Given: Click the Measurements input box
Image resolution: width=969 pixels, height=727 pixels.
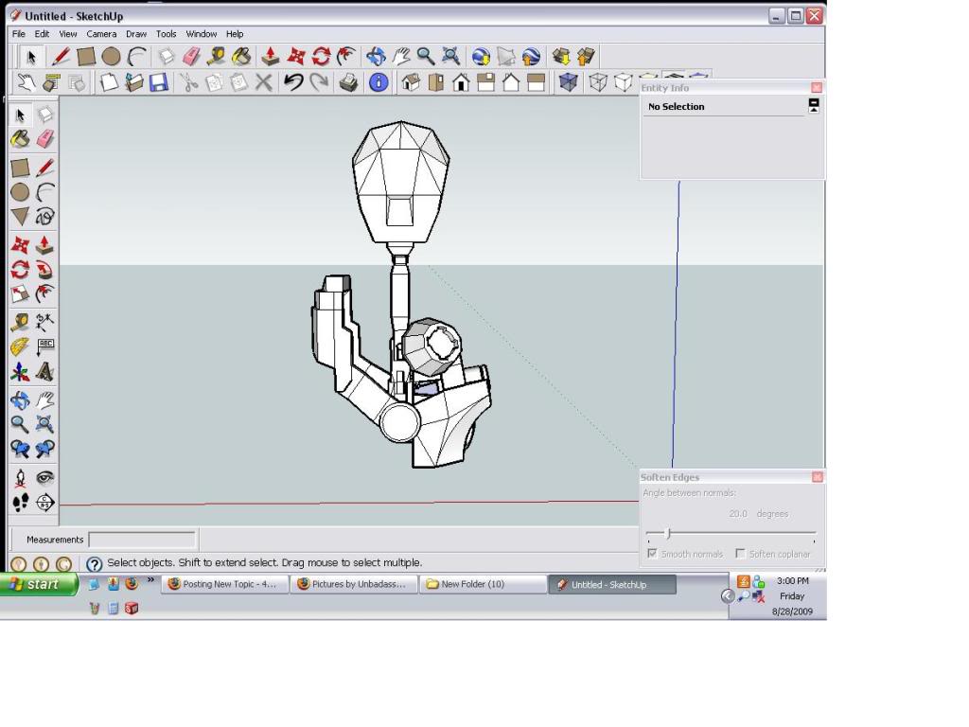Looking at the screenshot, I should 142,540.
